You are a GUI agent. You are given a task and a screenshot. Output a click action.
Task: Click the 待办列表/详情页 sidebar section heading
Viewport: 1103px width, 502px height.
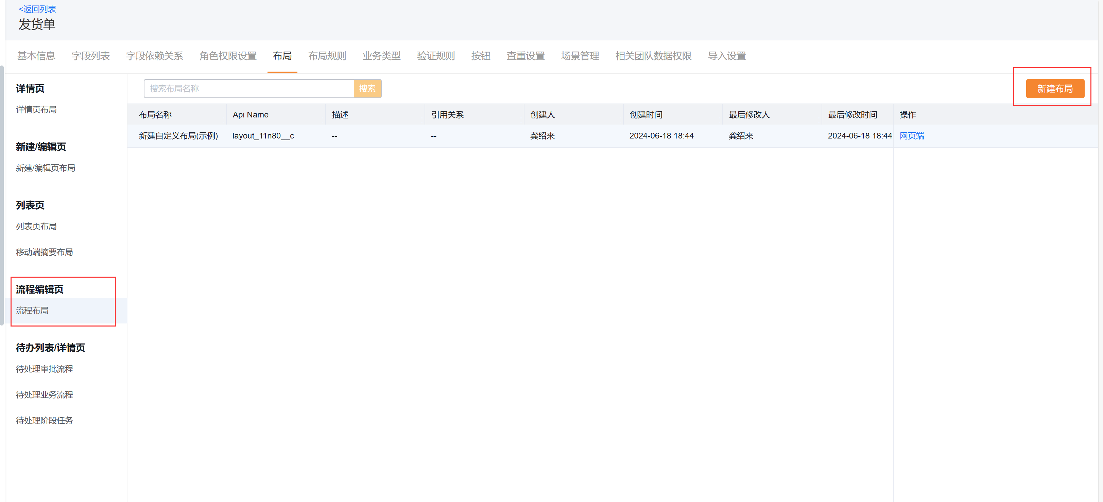pos(51,348)
